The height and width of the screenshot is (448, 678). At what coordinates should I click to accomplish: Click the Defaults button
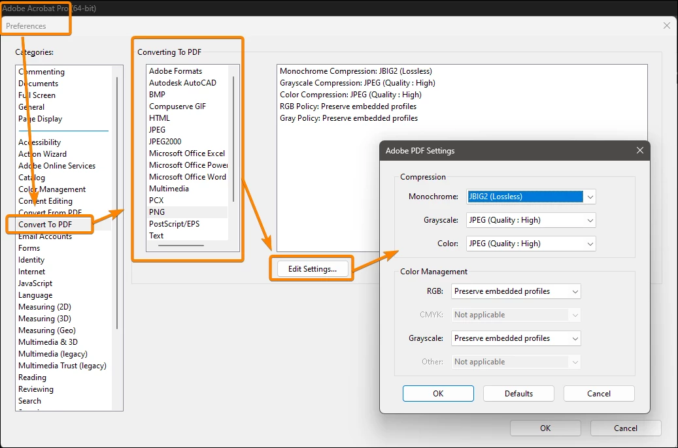pyautogui.click(x=518, y=394)
